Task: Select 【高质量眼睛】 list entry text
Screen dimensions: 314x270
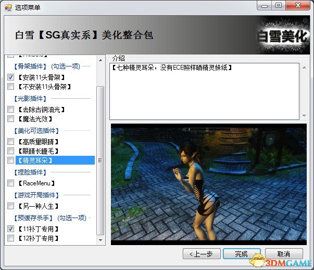Action: click(38, 142)
